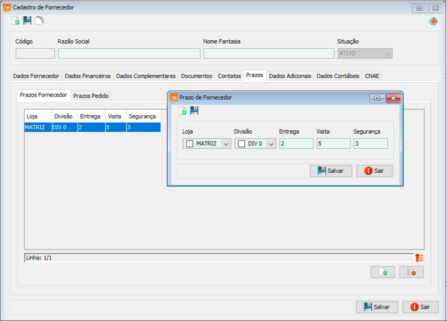Click Prazo de Fornecedor dialog title icon

pos(174,97)
